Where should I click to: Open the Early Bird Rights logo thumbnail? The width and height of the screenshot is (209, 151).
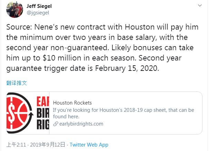click(x=28, y=113)
